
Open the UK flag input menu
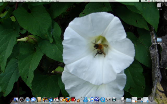point(149,1)
